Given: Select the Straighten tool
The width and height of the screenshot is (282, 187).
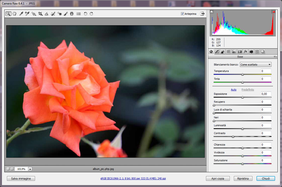Looking at the screenshot, I should pos(47,14).
